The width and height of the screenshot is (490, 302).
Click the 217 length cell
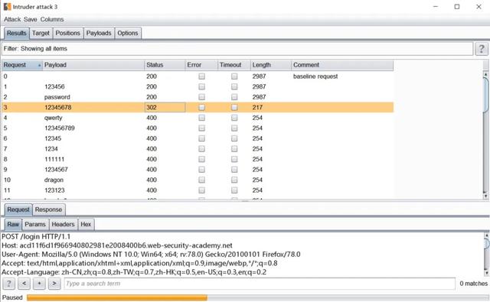(271, 107)
